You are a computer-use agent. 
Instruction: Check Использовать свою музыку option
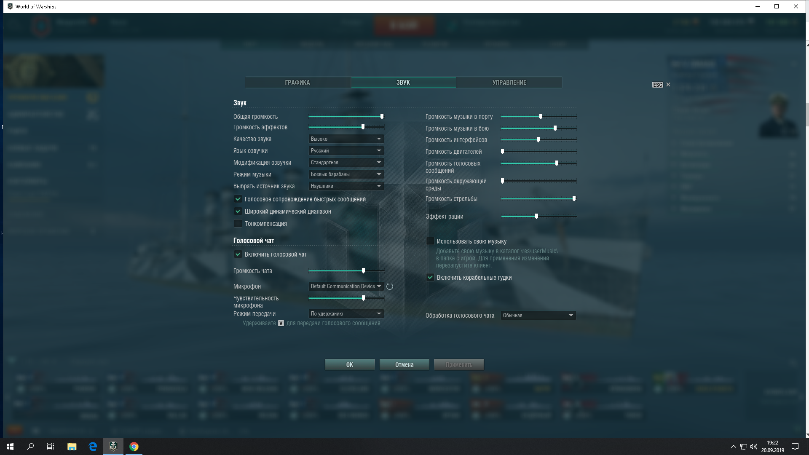coord(430,241)
